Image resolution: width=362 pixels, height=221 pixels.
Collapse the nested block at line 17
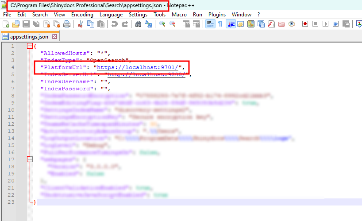30,159
